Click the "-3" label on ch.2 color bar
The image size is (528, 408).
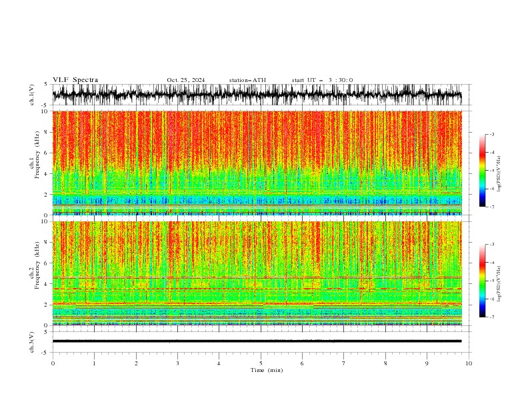[x=492, y=245]
